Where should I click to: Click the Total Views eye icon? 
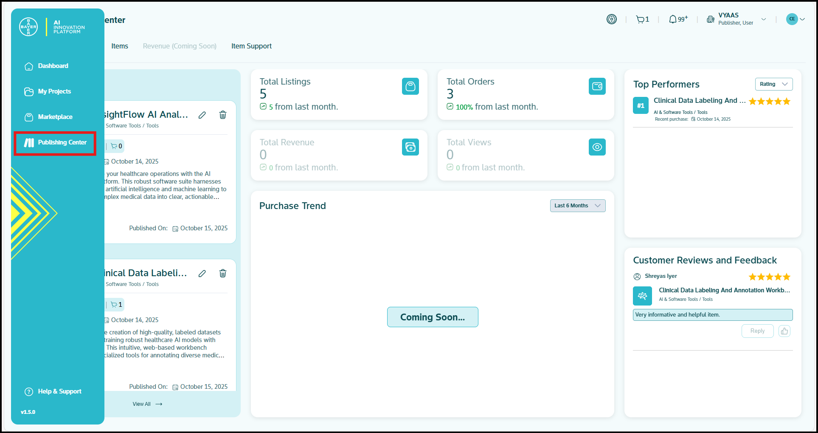click(597, 147)
